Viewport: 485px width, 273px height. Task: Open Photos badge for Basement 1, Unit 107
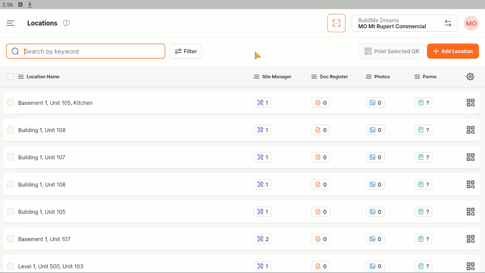[x=375, y=239]
